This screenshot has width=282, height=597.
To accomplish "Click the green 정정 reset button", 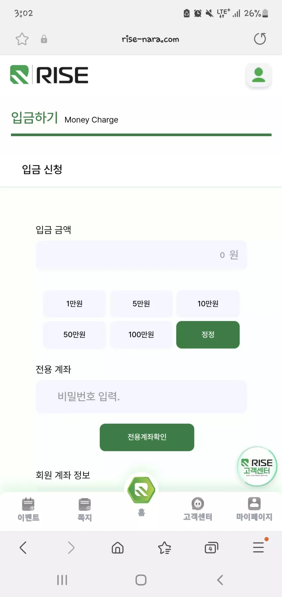I will 208,334.
